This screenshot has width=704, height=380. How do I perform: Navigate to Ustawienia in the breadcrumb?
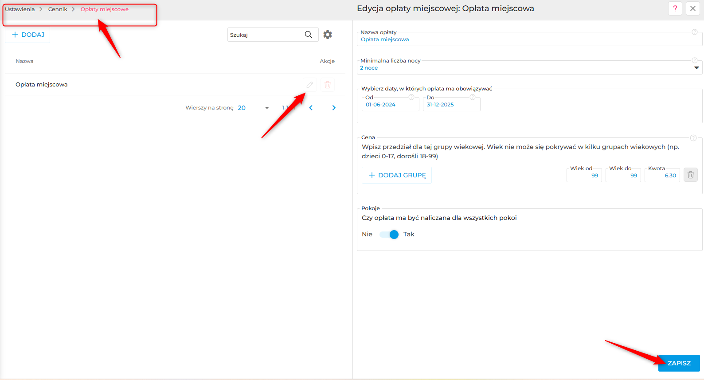tap(20, 9)
